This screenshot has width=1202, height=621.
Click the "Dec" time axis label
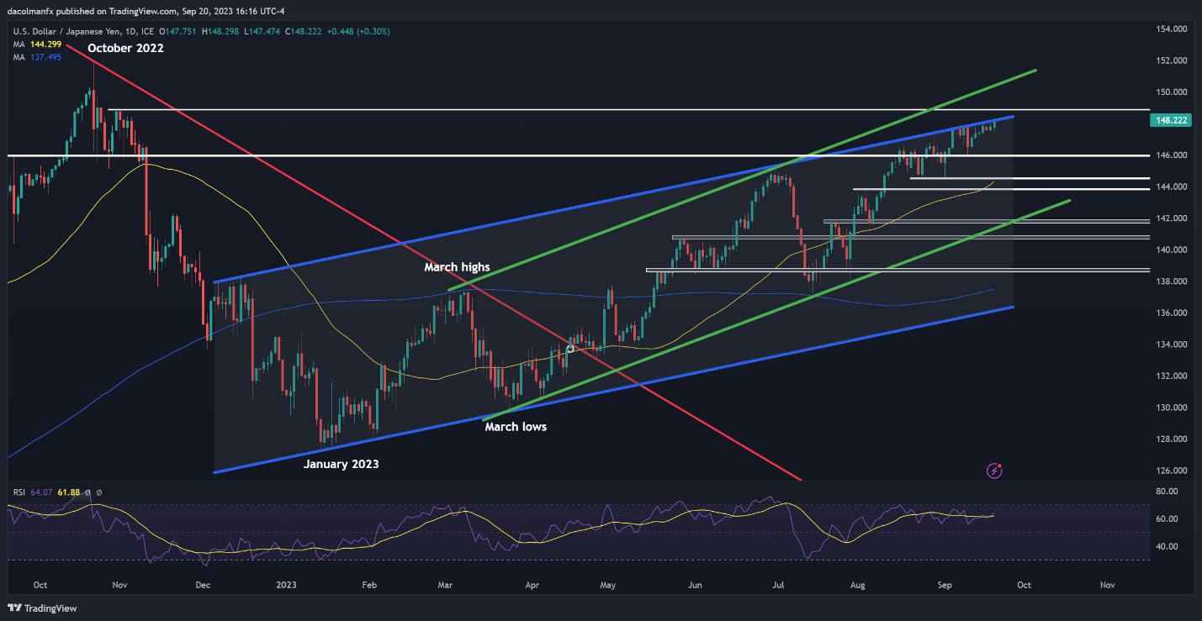tap(204, 583)
